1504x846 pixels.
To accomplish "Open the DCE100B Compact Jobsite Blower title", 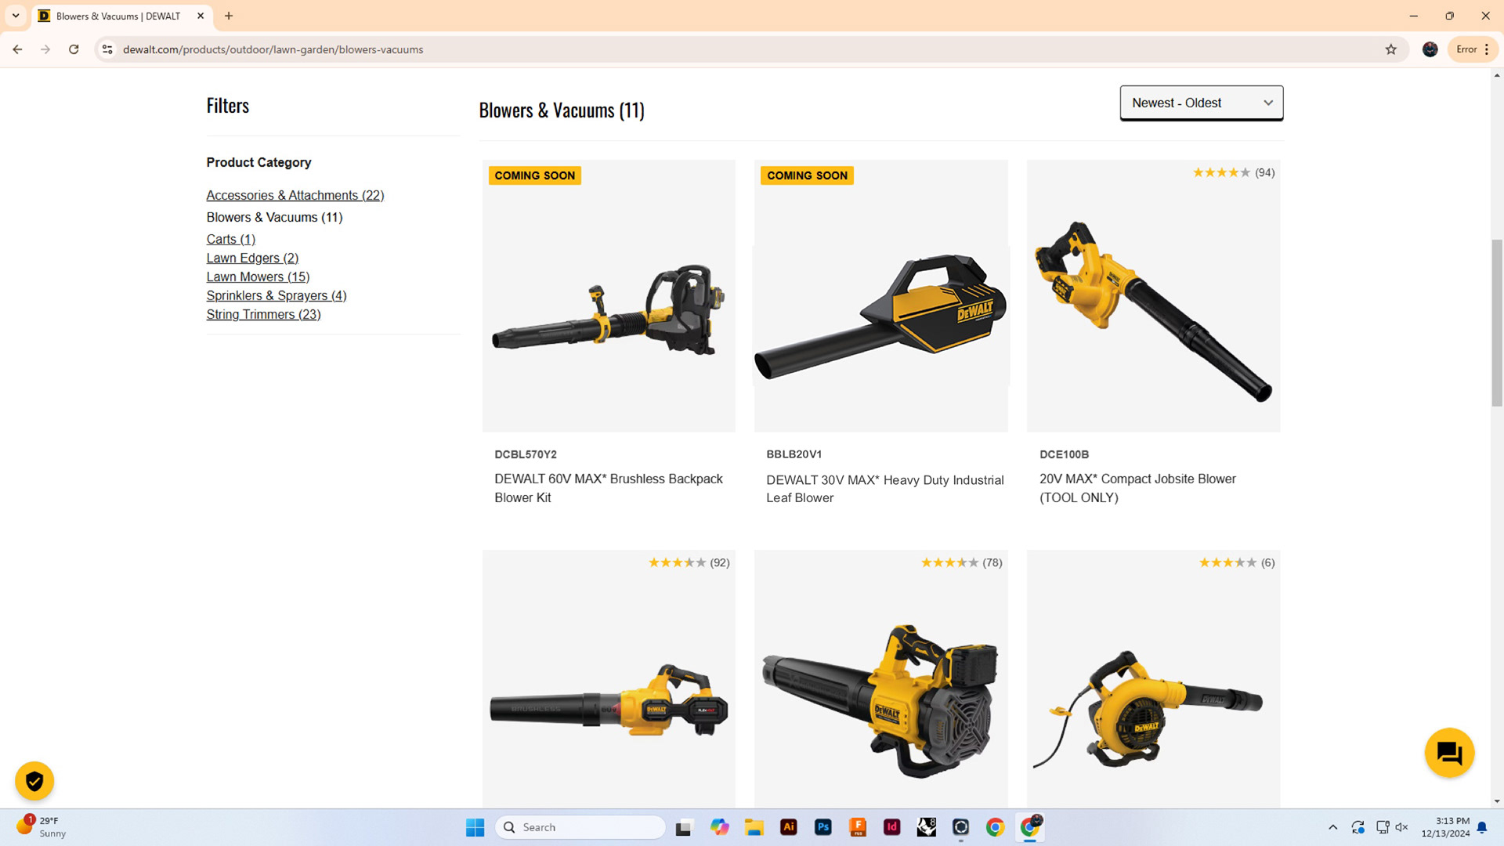I will tap(1137, 487).
